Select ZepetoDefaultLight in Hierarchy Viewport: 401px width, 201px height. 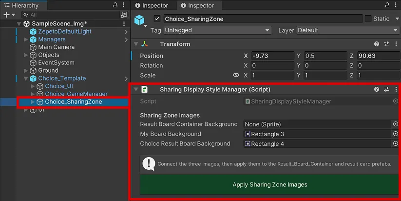(x=65, y=32)
